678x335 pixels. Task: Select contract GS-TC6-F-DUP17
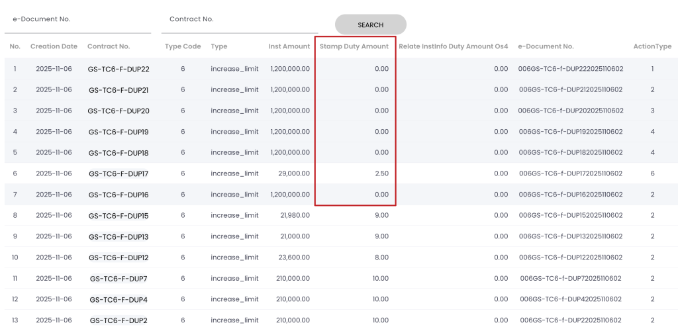tap(119, 173)
